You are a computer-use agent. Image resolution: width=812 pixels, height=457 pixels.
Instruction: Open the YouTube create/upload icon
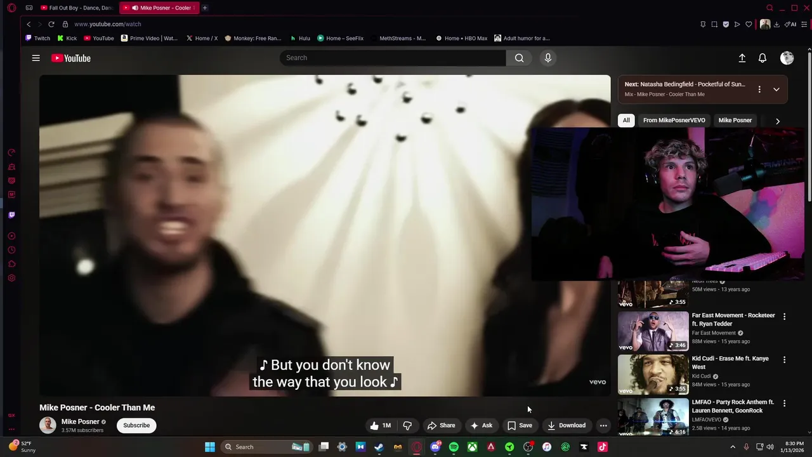(742, 58)
